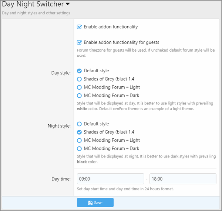Uncheck Enable addon functionality

click(x=79, y=27)
